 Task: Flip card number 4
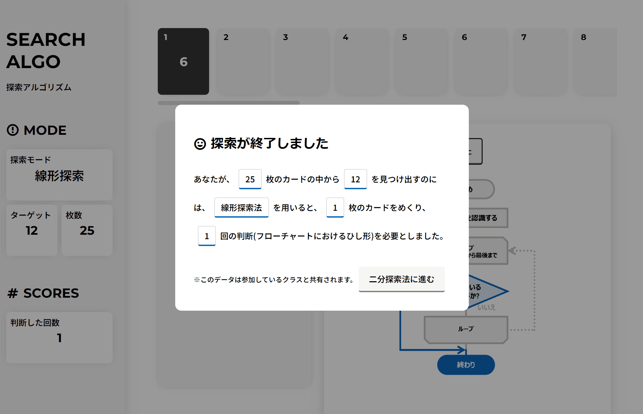[362, 62]
